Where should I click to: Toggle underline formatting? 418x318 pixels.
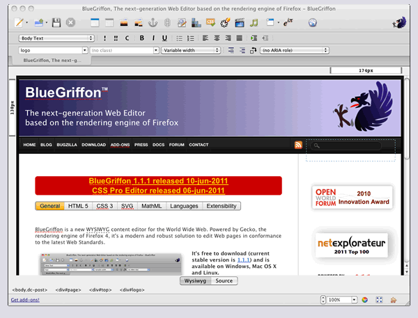[164, 38]
